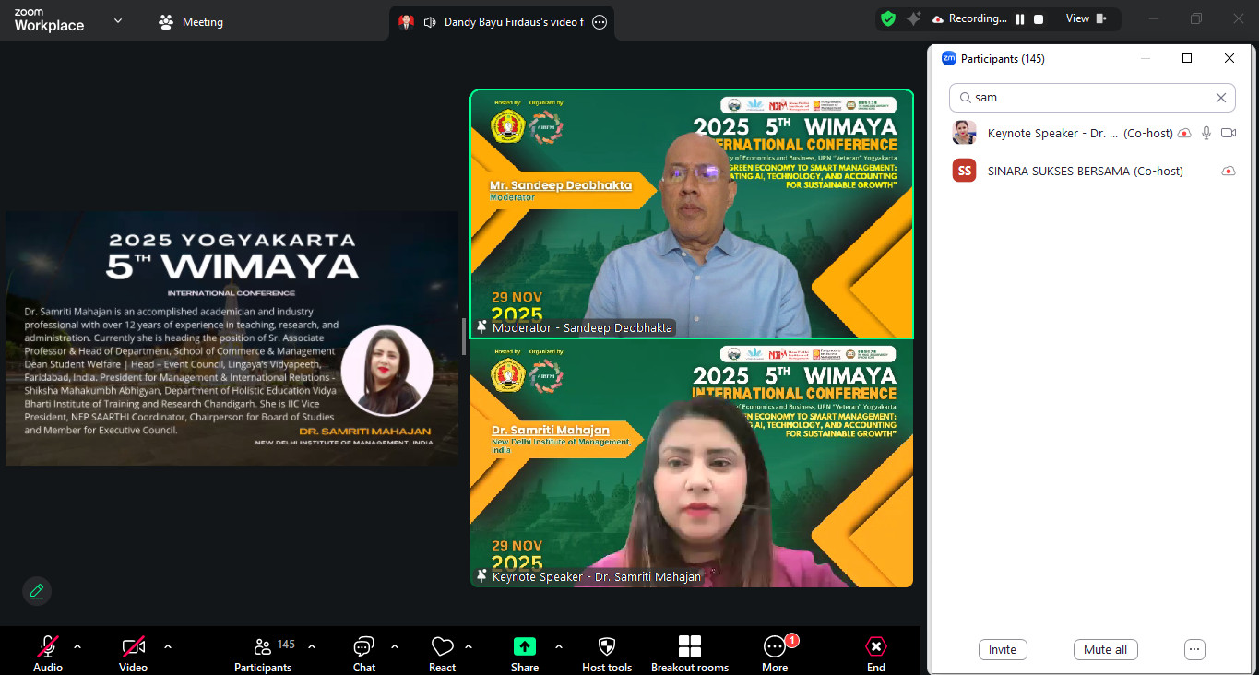Open Breakout rooms

[x=689, y=647]
